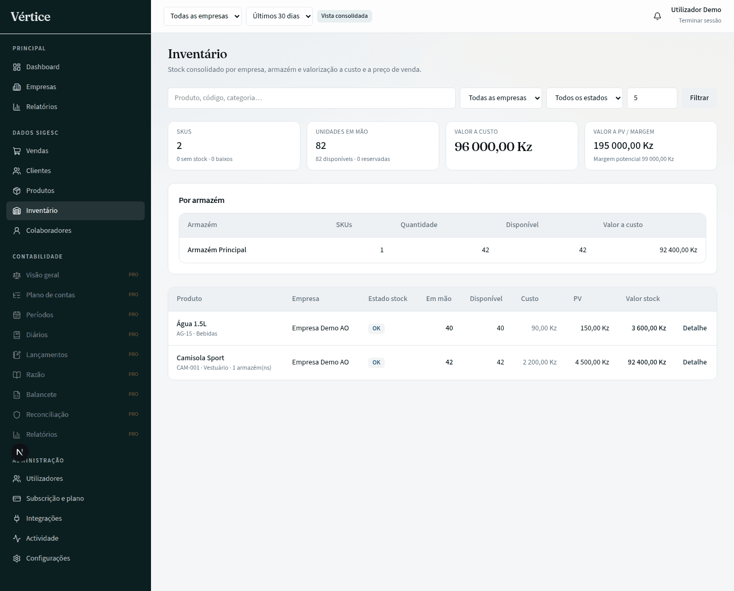Open the notifications bell
This screenshot has height=591, width=734.
point(657,16)
